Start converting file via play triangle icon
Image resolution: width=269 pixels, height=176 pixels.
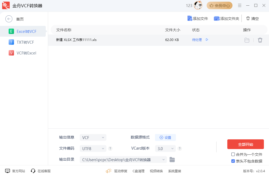click(x=207, y=40)
